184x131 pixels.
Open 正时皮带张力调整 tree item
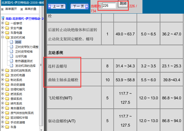[x=27, y=47]
